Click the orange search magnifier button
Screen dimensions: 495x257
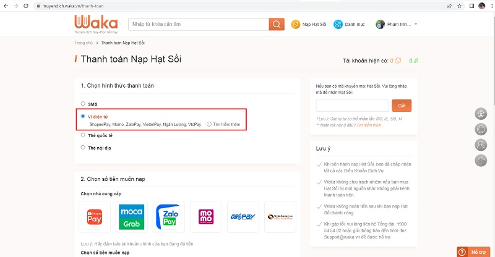(x=276, y=24)
